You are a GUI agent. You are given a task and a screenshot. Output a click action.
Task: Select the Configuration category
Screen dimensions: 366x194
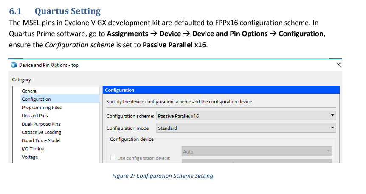click(x=36, y=99)
